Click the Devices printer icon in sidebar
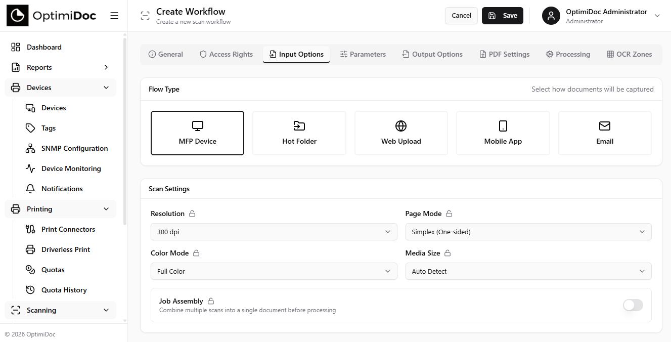Image resolution: width=671 pixels, height=342 pixels. 16,88
